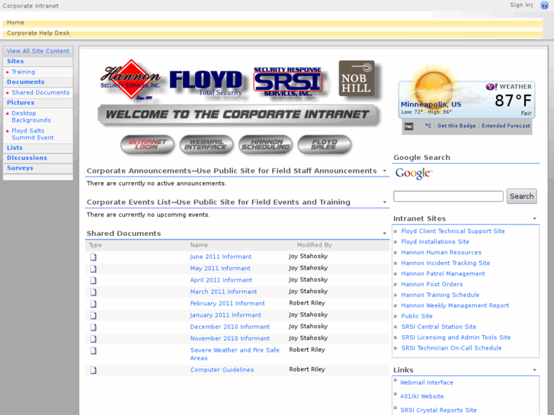This screenshot has height=415, width=554.
Task: Click Get this Badge link
Action: point(456,126)
